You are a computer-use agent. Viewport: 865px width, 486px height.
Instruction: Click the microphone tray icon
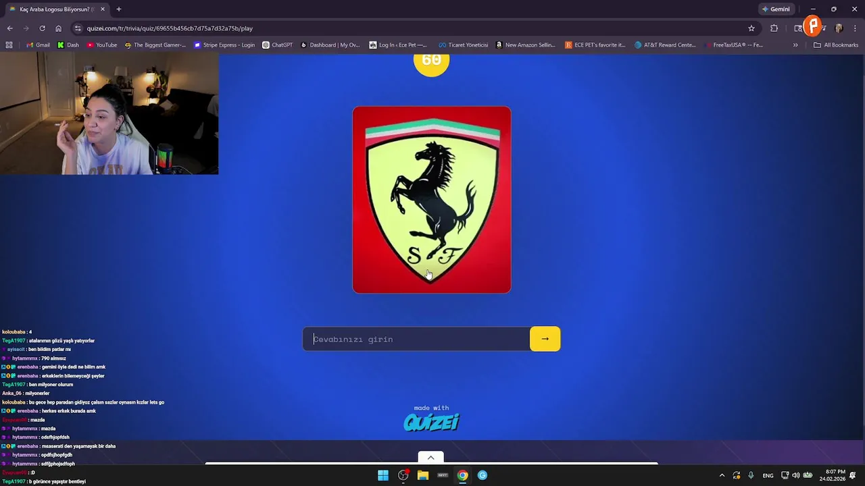click(x=751, y=475)
